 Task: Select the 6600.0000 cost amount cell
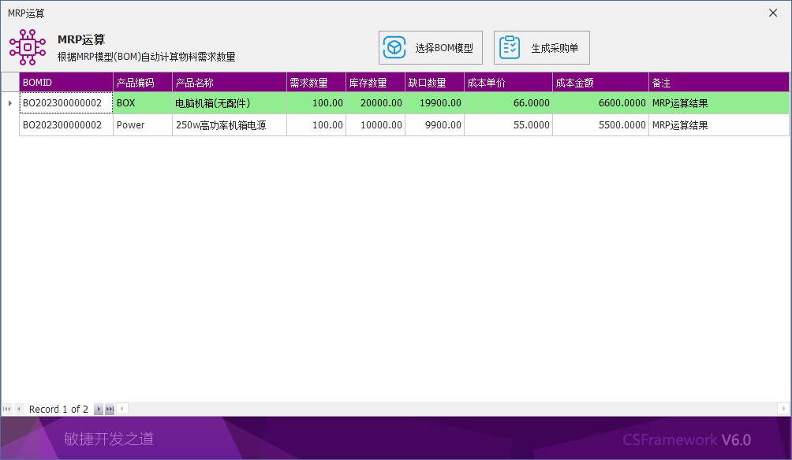point(600,103)
